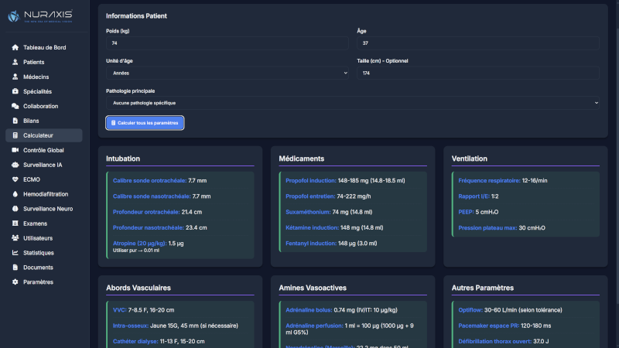This screenshot has height=348, width=619.
Task: Click the Statistiques chart icon
Action: click(x=15, y=253)
